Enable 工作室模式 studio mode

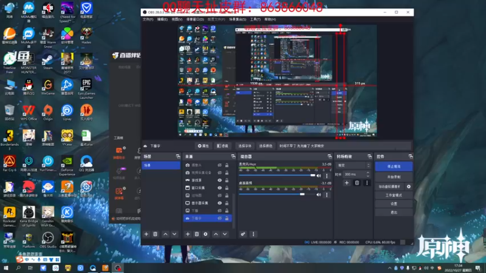[394, 195]
